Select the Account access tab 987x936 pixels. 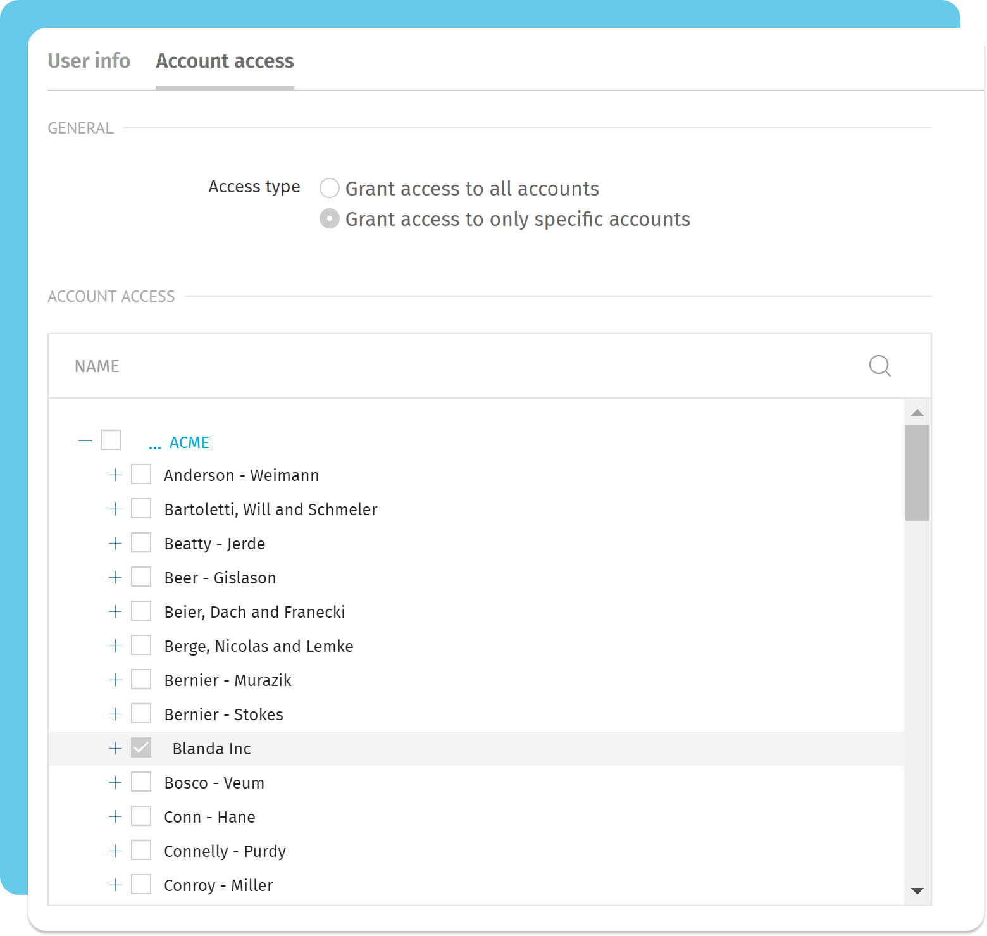(225, 61)
